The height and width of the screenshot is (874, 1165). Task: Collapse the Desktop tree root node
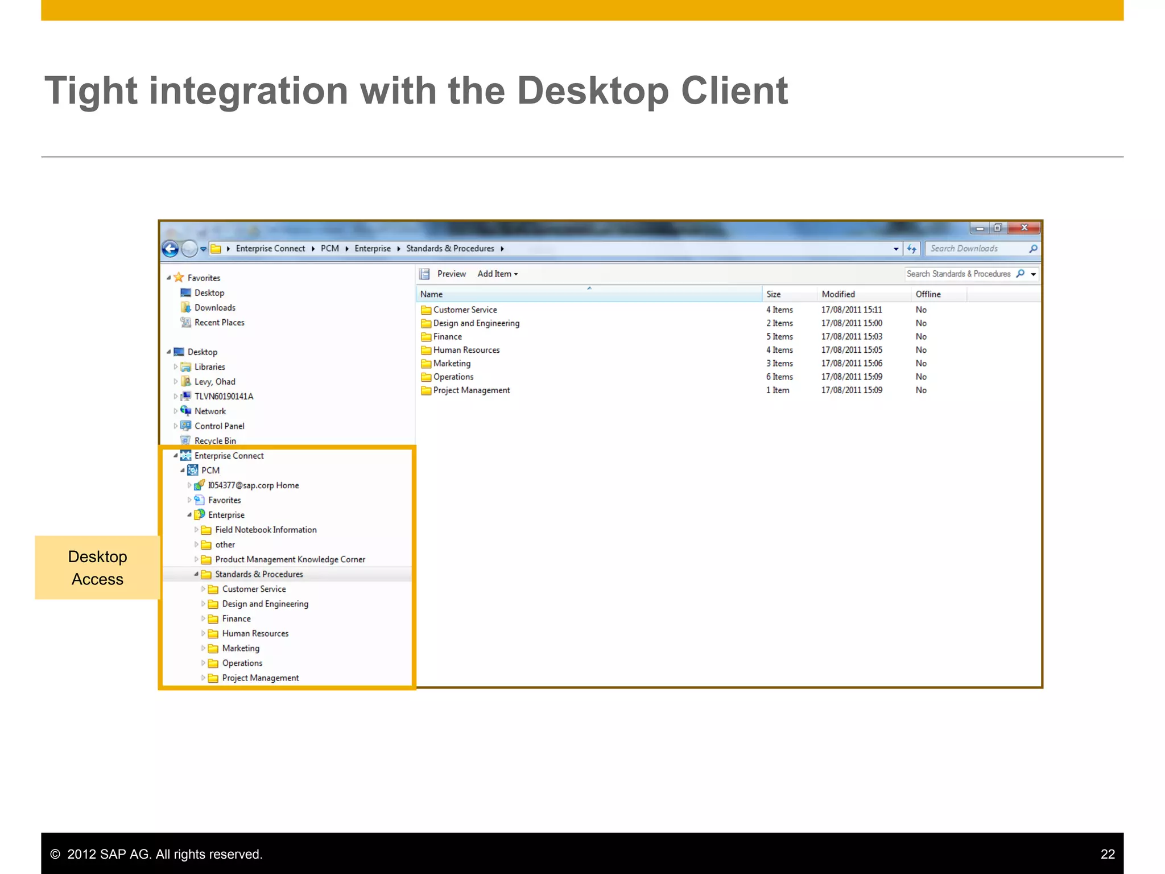168,352
